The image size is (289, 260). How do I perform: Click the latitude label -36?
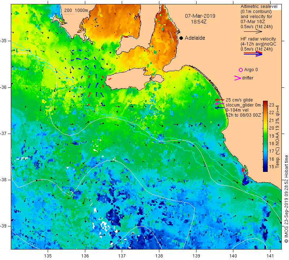pyautogui.click(x=3, y=87)
